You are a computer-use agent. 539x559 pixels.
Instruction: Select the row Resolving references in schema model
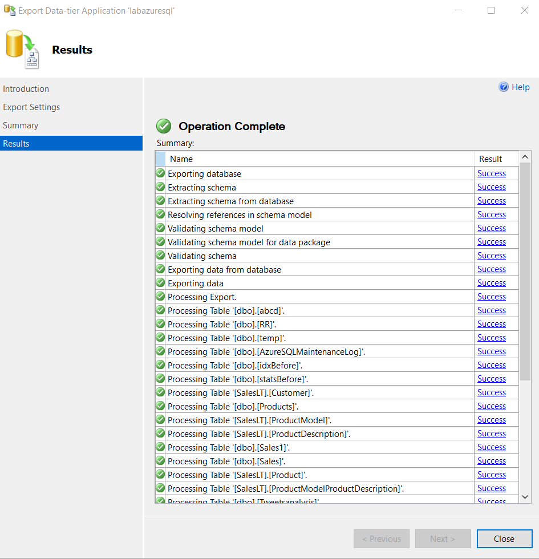coord(337,214)
